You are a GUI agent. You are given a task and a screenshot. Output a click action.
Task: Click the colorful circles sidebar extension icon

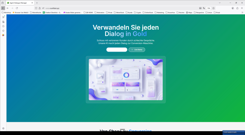coord(3,35)
